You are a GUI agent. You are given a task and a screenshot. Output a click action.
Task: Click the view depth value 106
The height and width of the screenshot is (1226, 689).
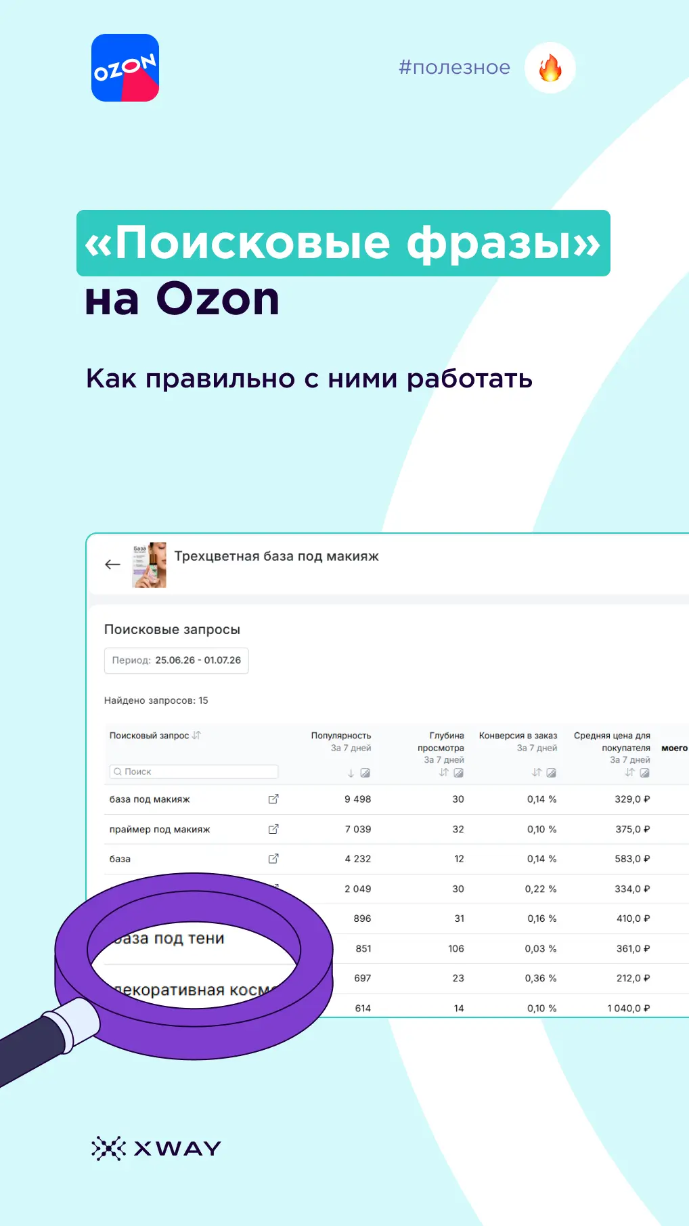tap(456, 948)
